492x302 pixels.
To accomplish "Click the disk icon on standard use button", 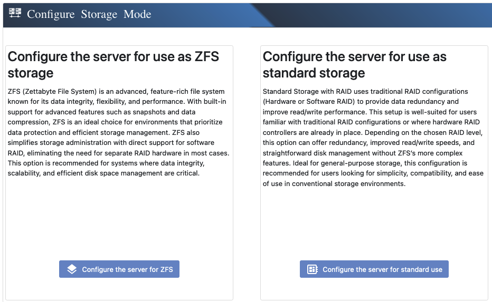I will [x=313, y=269].
